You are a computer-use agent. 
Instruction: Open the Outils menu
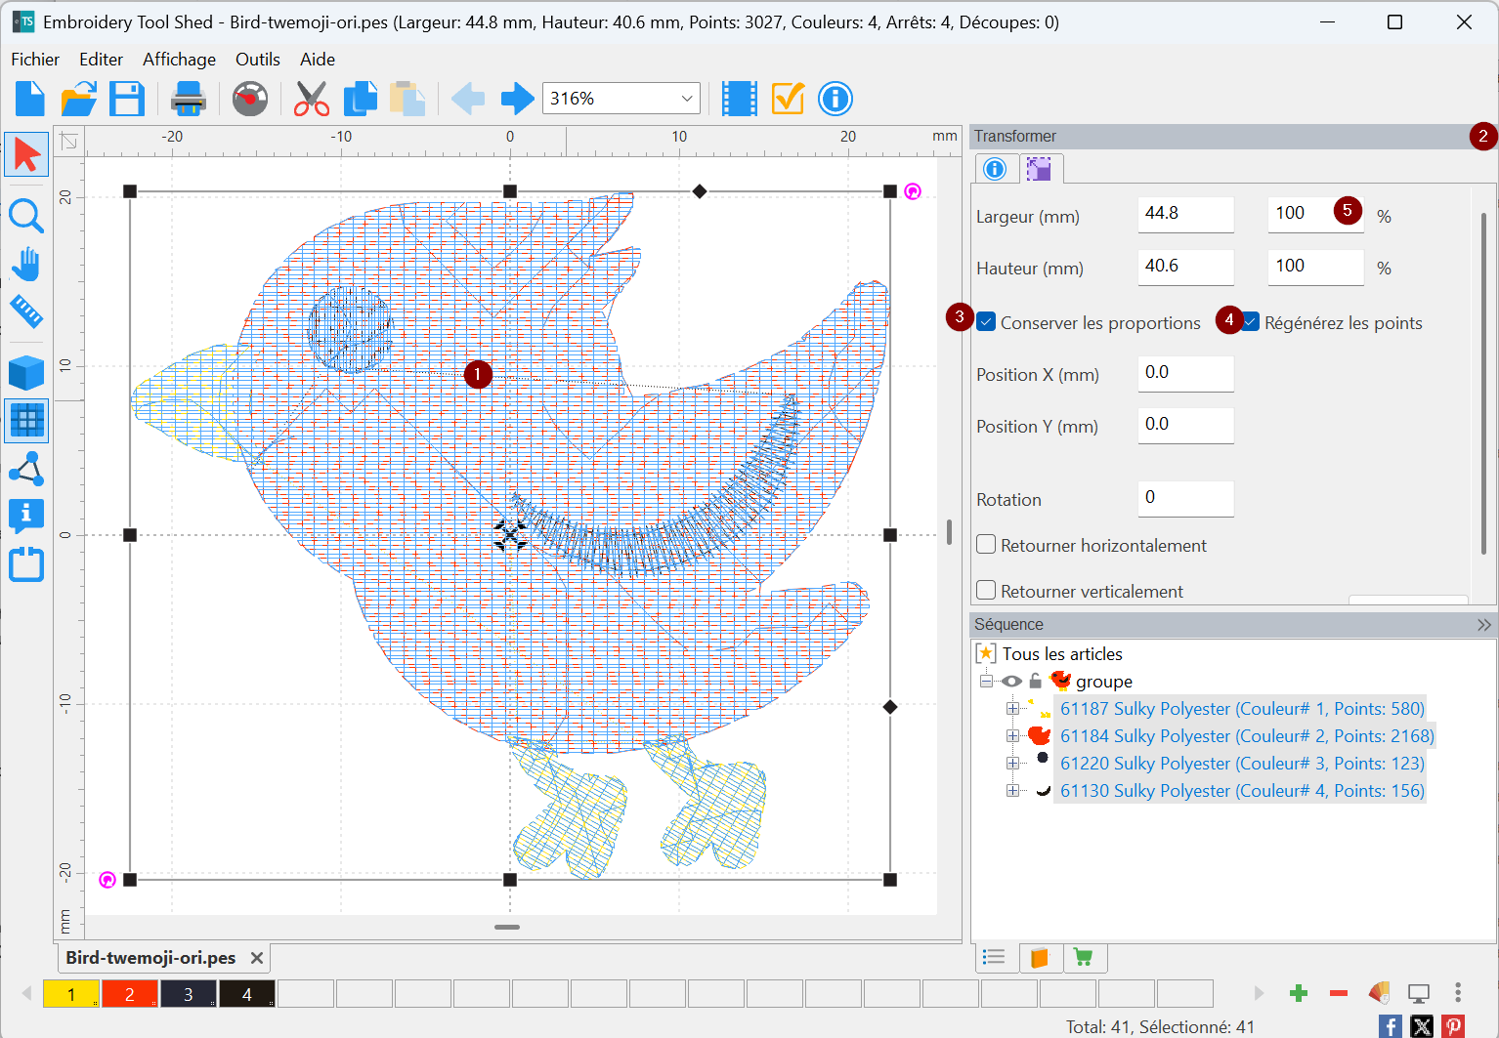(257, 60)
